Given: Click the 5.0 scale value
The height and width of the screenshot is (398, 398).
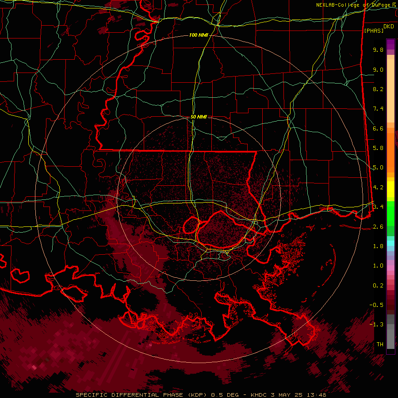Looking at the screenshot, I should tap(378, 168).
